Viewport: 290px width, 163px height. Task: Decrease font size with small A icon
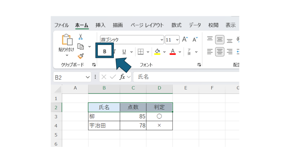pos(195,40)
